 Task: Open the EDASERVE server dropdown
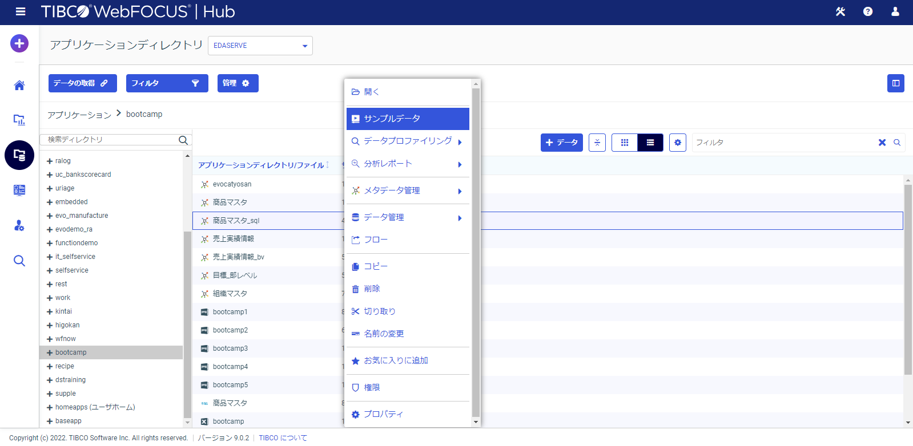pos(260,46)
